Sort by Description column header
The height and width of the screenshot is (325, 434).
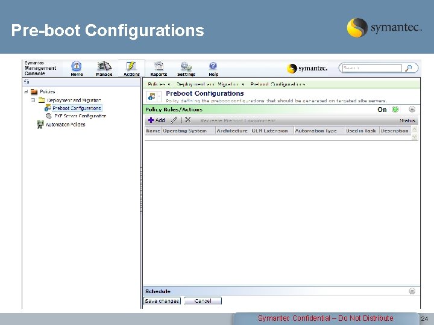tap(394, 131)
